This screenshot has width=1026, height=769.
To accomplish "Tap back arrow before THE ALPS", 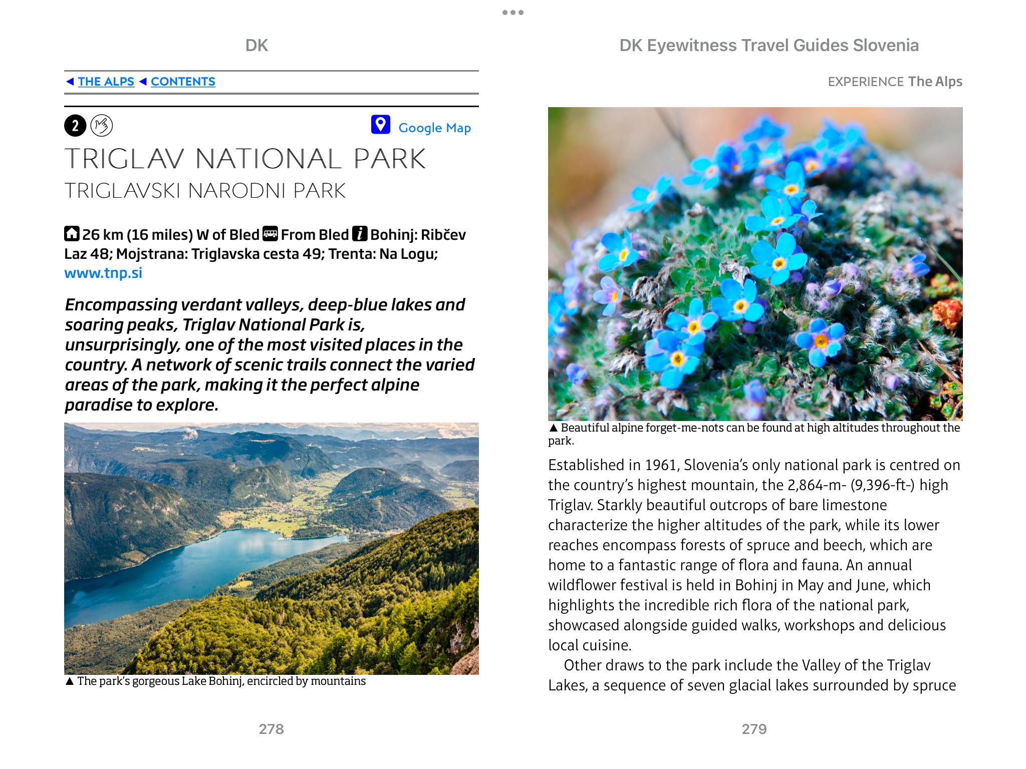I will pyautogui.click(x=70, y=82).
